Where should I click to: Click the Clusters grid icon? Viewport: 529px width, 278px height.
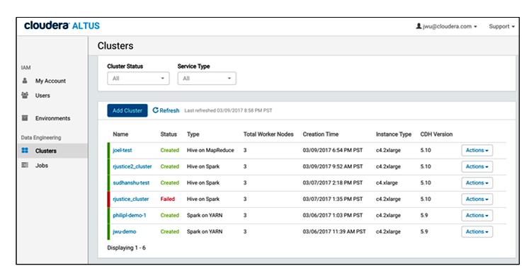(x=25, y=150)
